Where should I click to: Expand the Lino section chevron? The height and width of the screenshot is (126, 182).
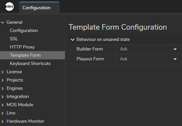(x=3, y=113)
